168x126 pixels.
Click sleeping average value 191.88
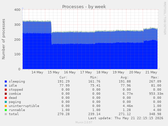(125, 82)
